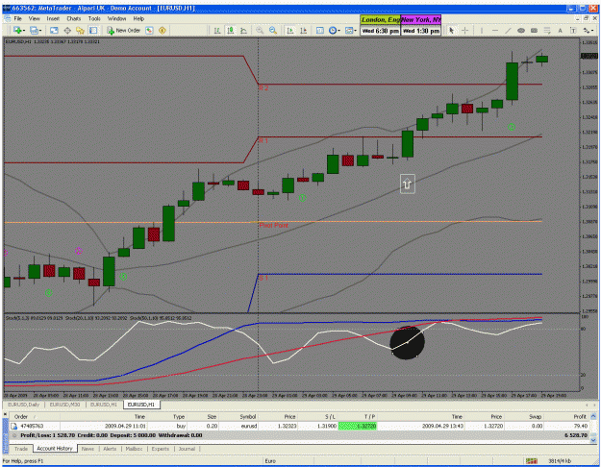The image size is (601, 467).
Task: Expand the Templates dropdown arrow
Action: (x=355, y=31)
